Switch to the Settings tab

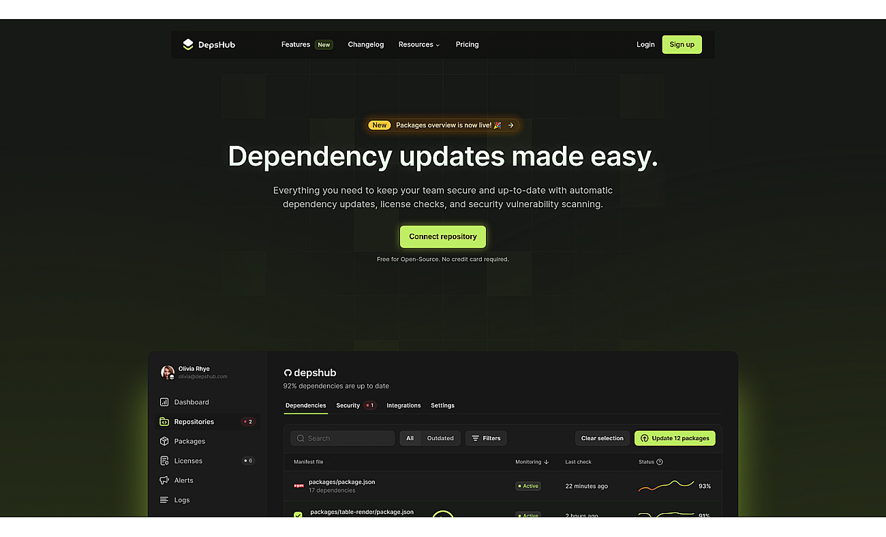[x=442, y=405]
